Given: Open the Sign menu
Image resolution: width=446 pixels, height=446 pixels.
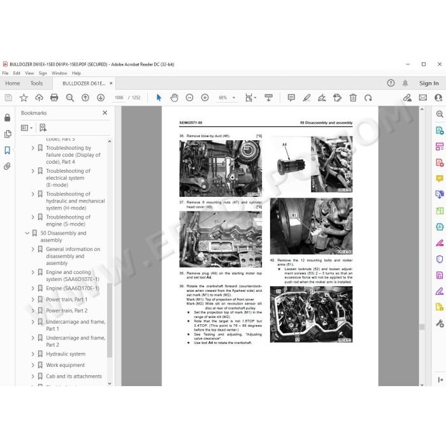Looking at the screenshot, I should pos(43,73).
